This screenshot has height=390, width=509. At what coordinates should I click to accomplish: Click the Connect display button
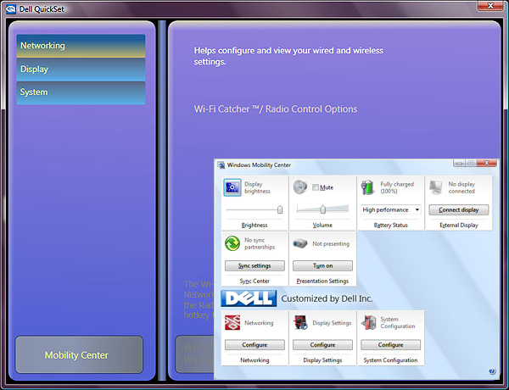click(x=459, y=210)
